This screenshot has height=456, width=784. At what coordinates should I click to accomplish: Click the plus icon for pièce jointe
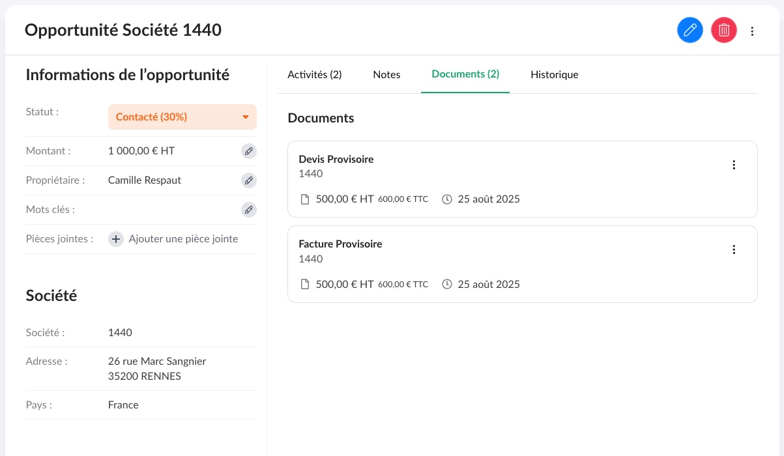click(116, 239)
